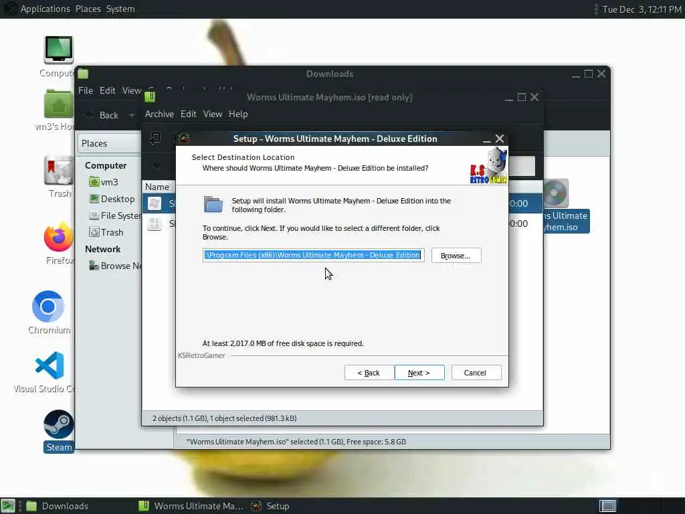Open Archive menu in archive manager
This screenshot has width=685, height=514.
click(x=159, y=114)
